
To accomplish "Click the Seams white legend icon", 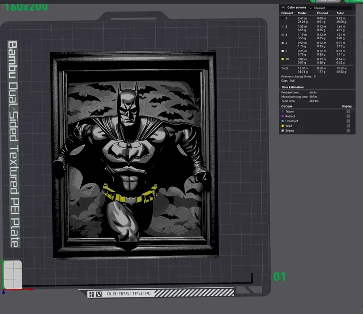I will (283, 131).
